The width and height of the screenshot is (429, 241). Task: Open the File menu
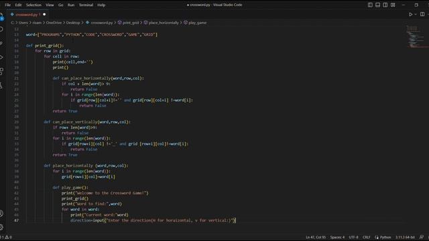pyautogui.click(x=7, y=5)
